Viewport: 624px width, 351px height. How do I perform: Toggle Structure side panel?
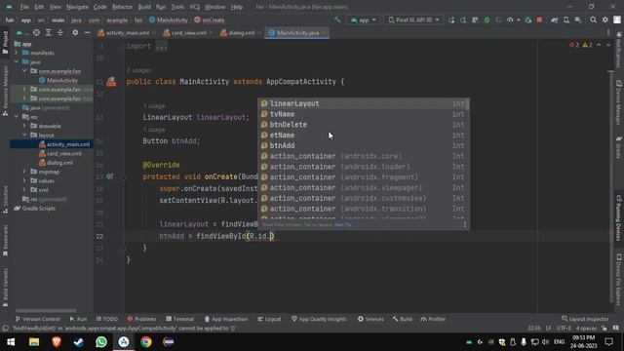(x=5, y=200)
